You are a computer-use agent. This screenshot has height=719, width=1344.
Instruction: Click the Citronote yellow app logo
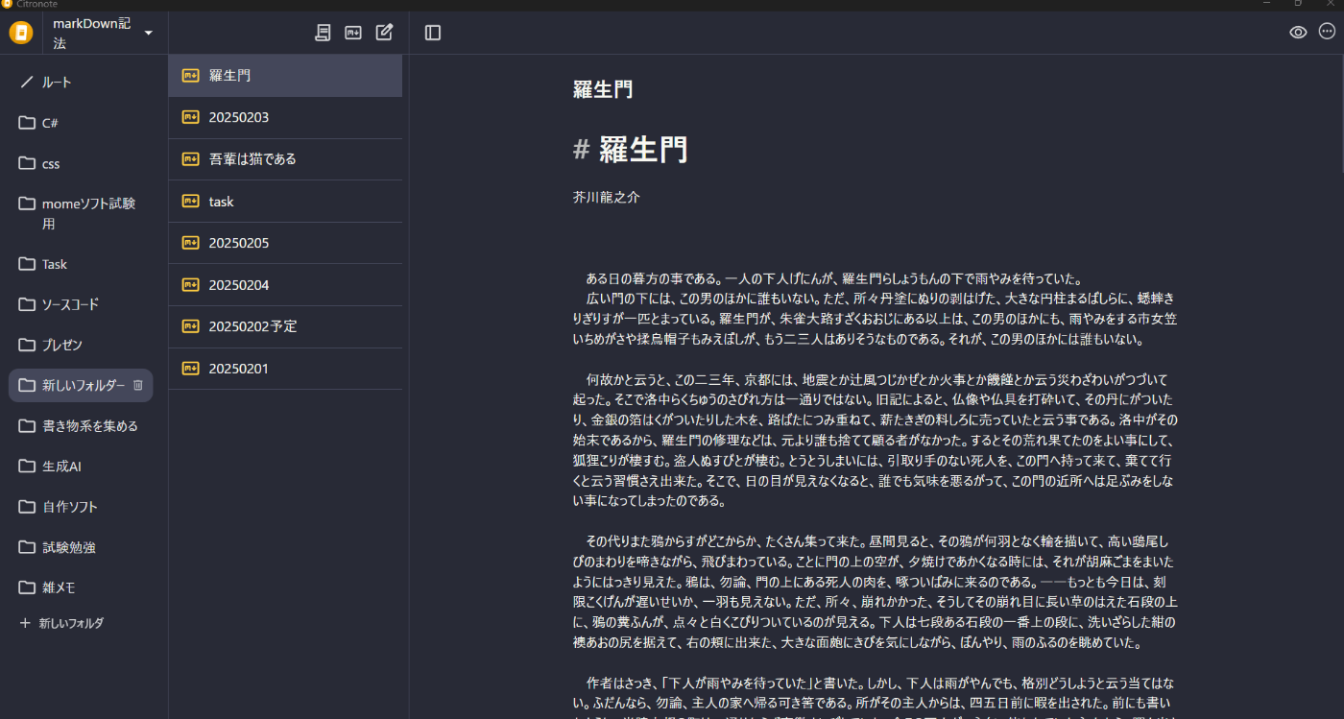pyautogui.click(x=21, y=33)
